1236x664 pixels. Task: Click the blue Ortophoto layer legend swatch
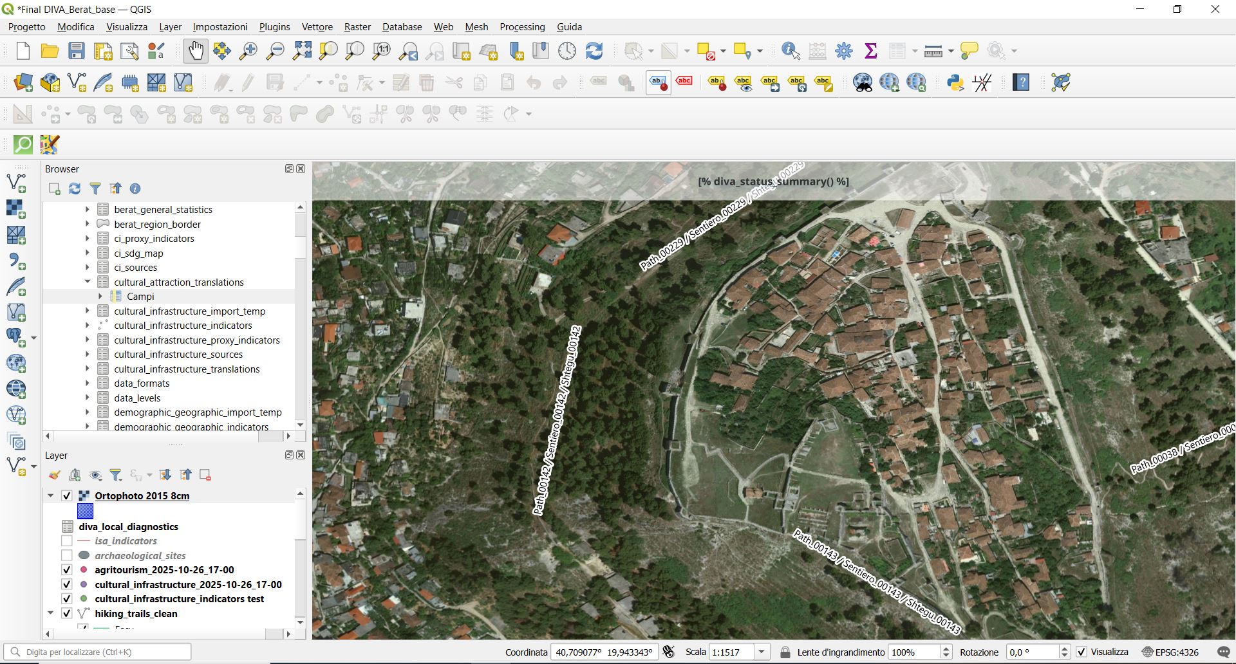tap(85, 511)
